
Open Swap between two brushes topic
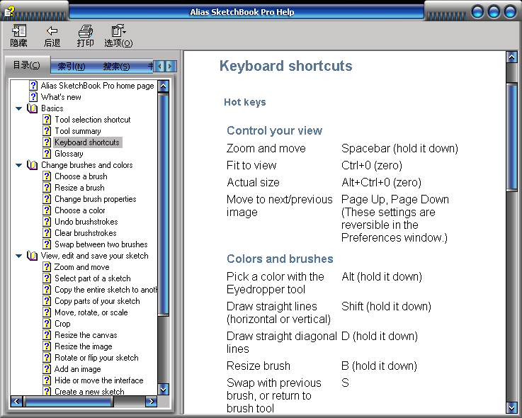[x=101, y=244]
